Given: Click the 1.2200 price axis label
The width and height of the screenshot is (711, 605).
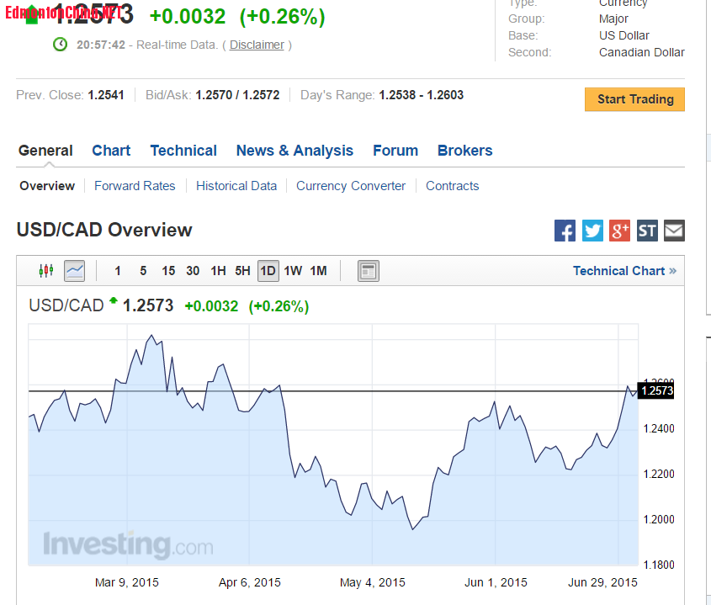Looking at the screenshot, I should click(x=659, y=474).
